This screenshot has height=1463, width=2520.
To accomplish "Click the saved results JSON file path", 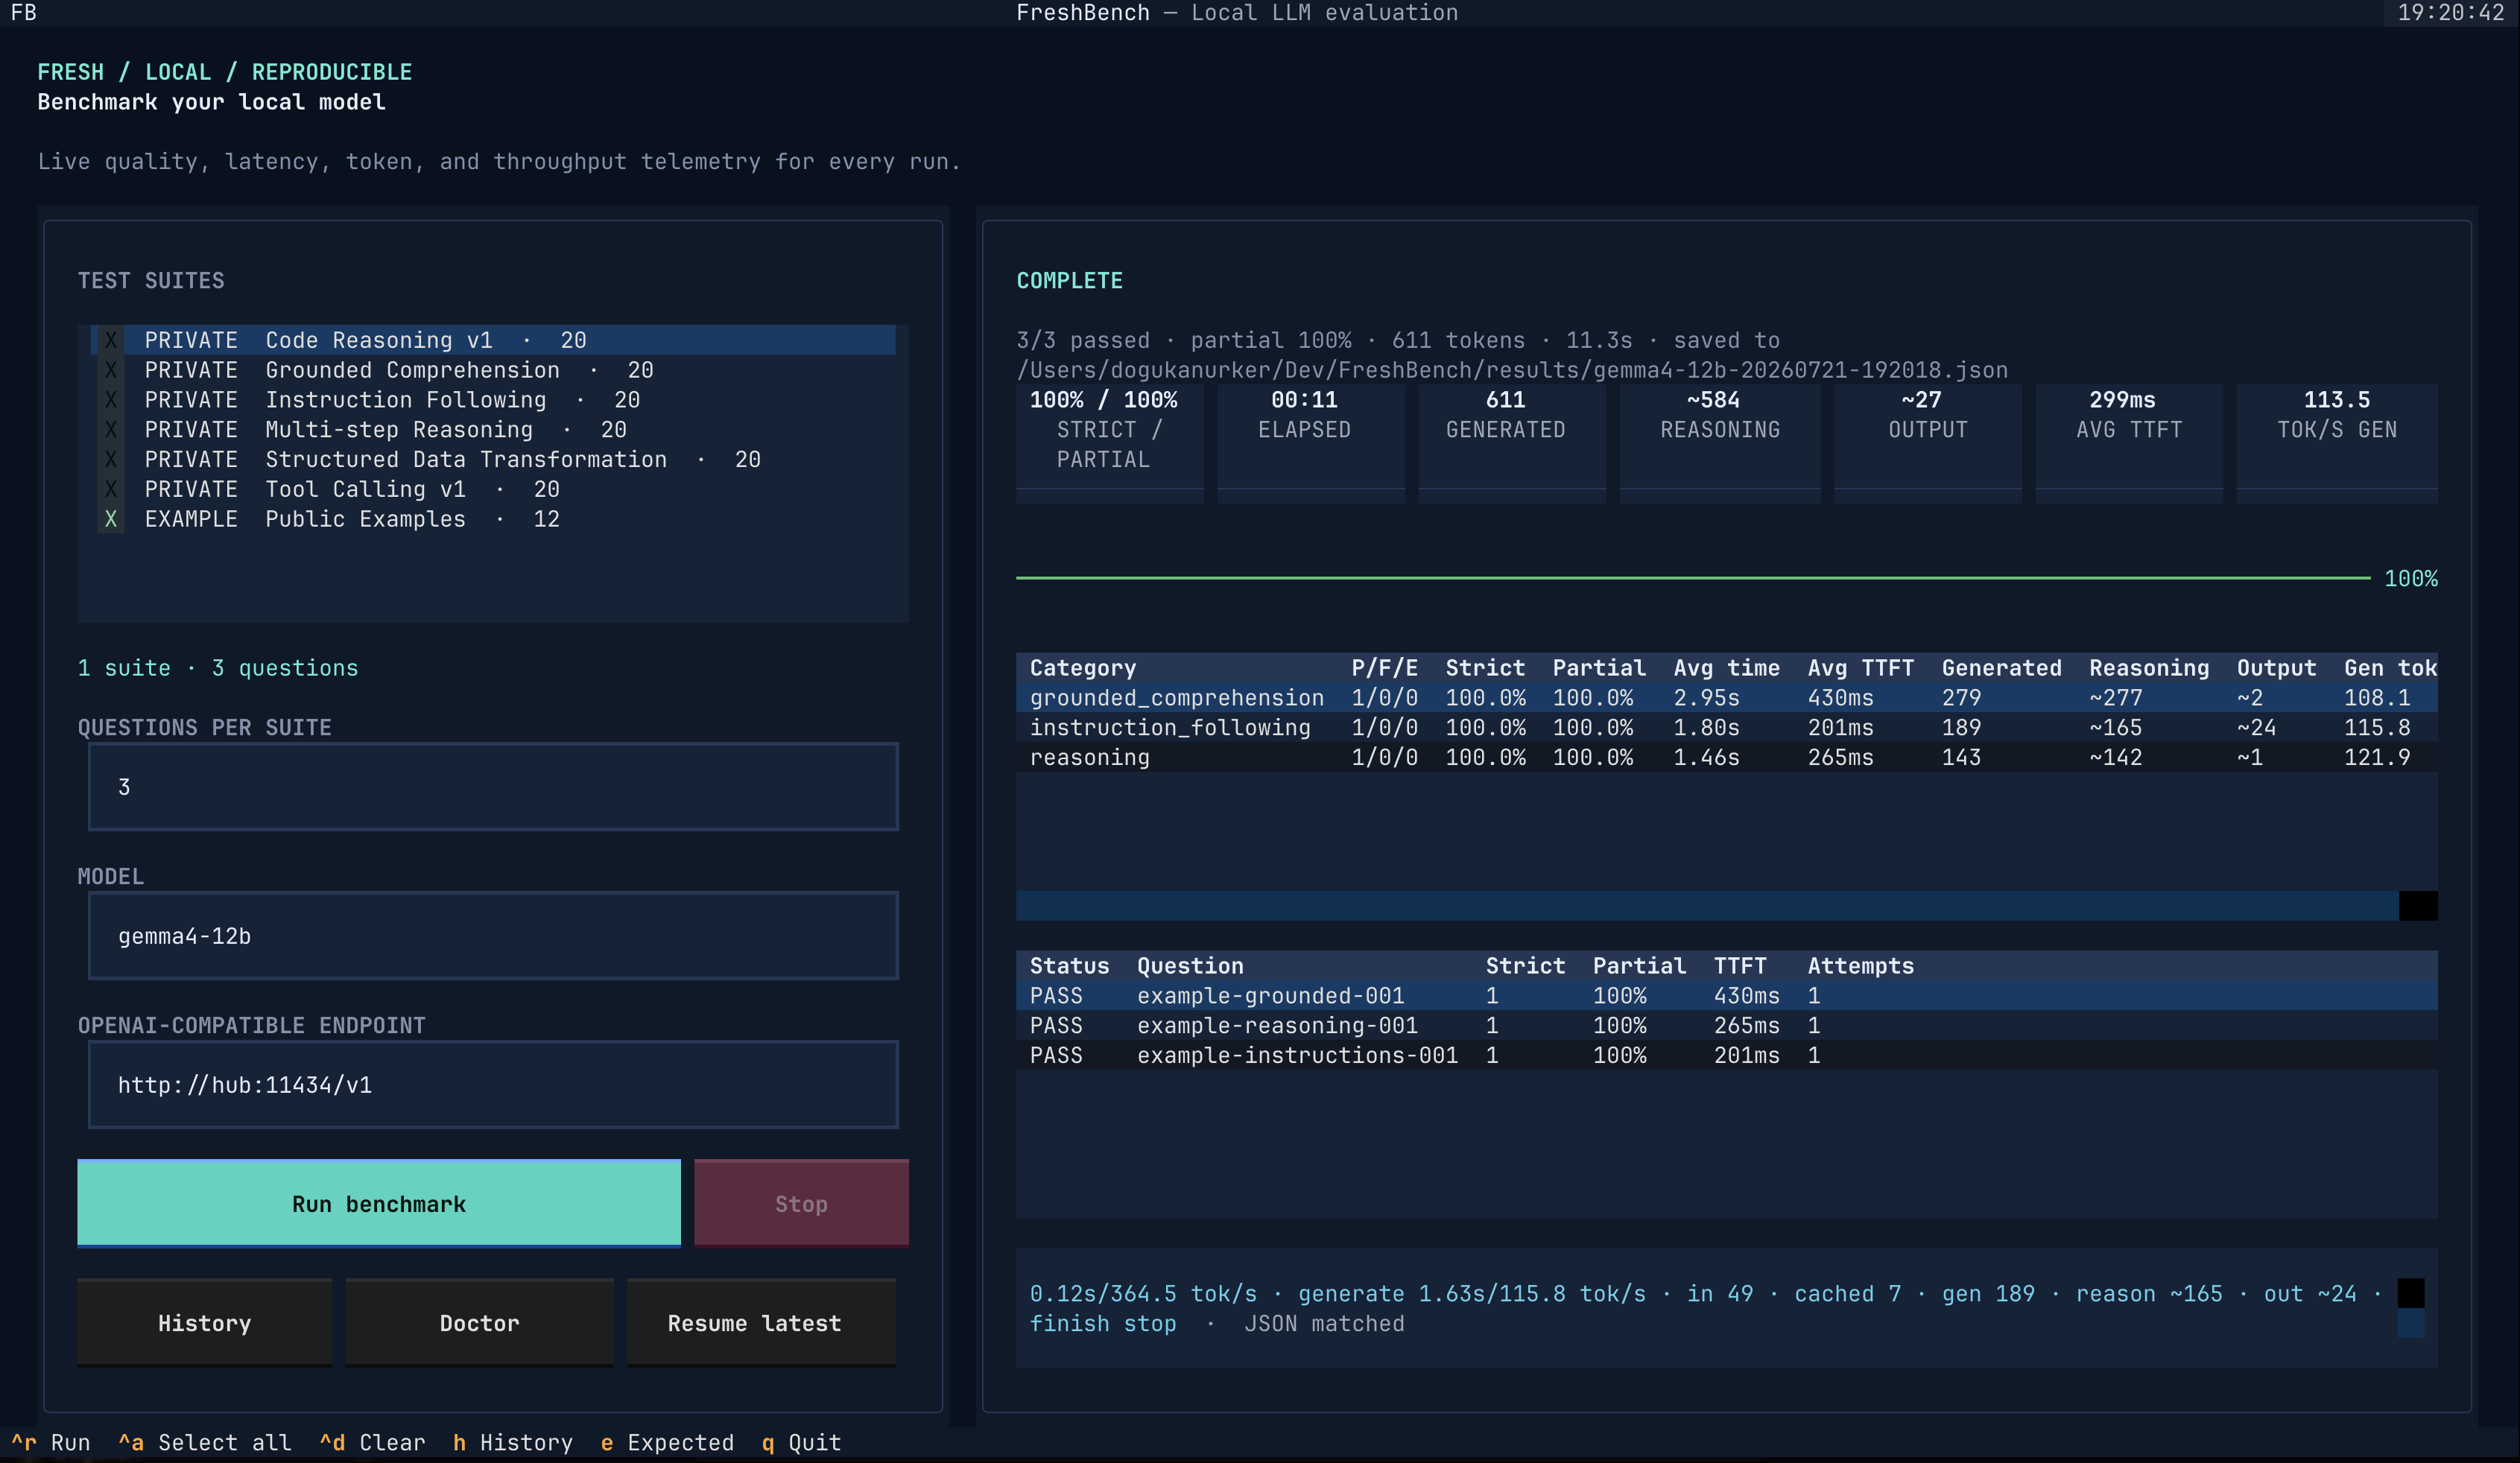I will coord(1512,370).
